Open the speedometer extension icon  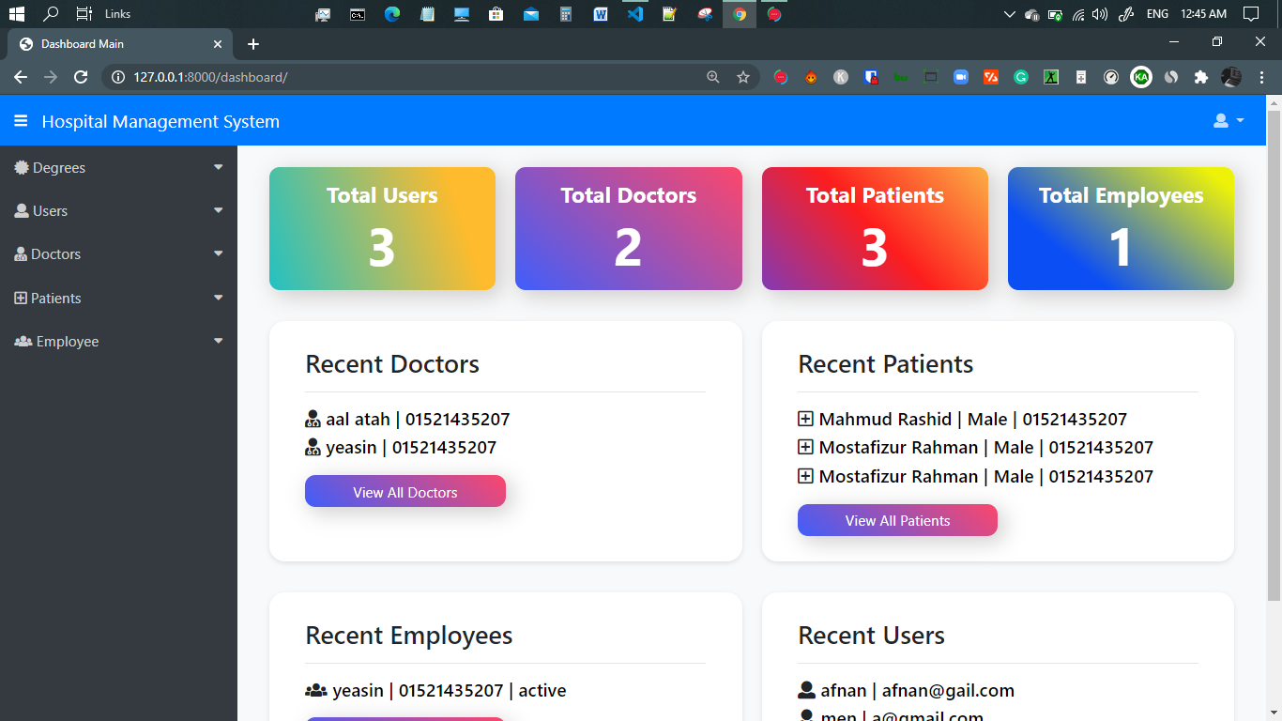[x=1111, y=77]
